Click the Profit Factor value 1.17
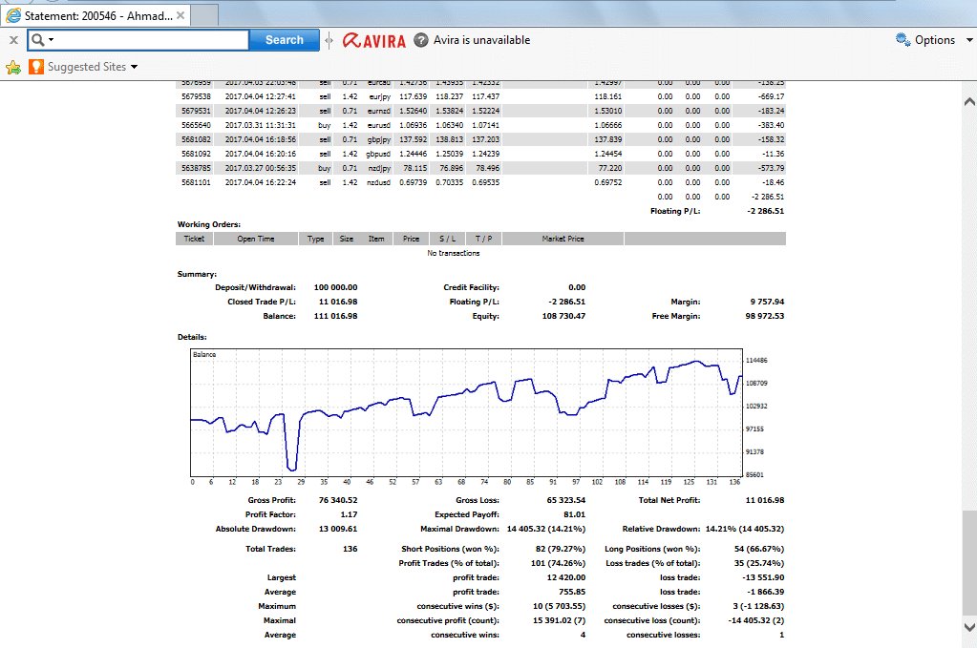Image resolution: width=977 pixels, height=648 pixels. [x=349, y=514]
